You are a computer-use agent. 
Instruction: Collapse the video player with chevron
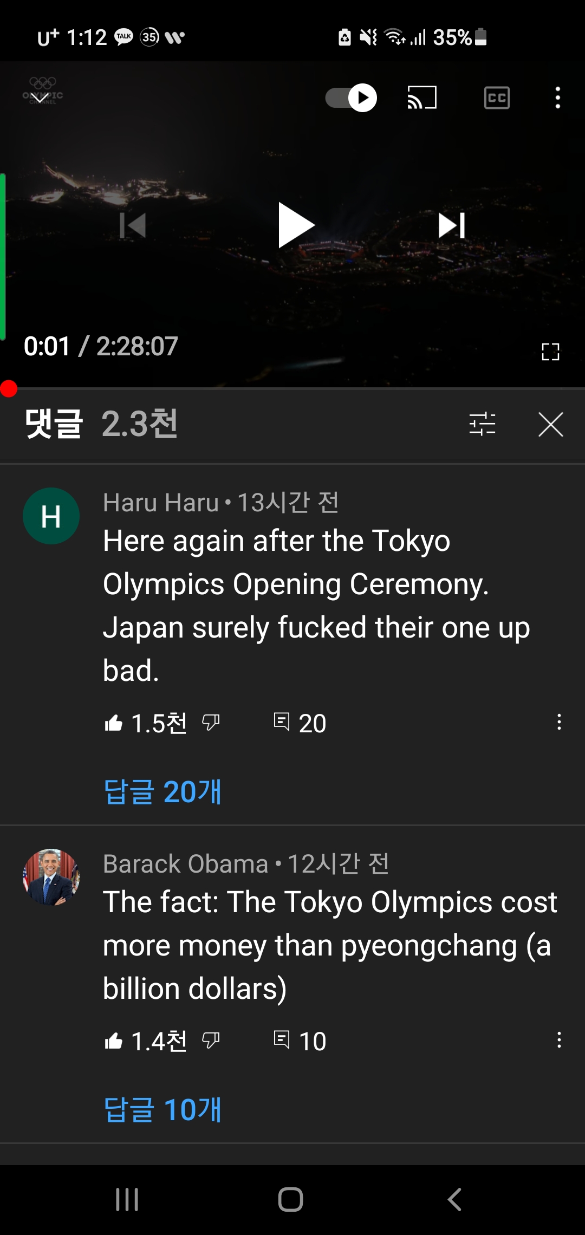click(x=40, y=97)
